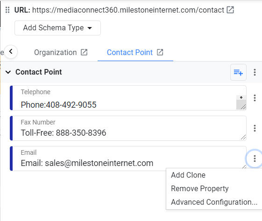
Task: Click into the Fax Number field
Action: [128, 128]
